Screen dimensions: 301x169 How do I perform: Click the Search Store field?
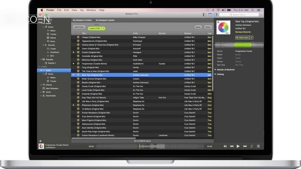[x=239, y=15]
